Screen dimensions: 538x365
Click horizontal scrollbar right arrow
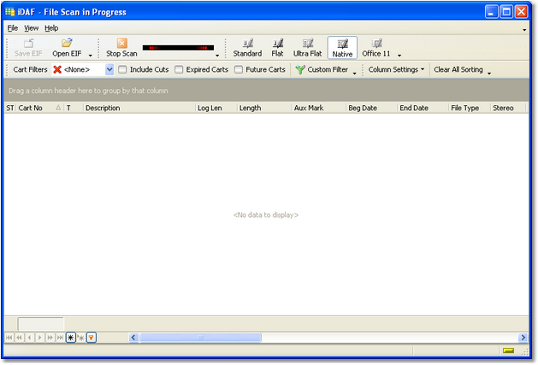523,338
